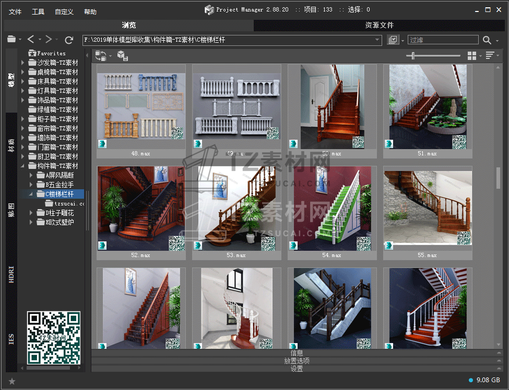The width and height of the screenshot is (509, 390).
Task: Click the merge/box model icon in toolbar
Action: pos(122,55)
